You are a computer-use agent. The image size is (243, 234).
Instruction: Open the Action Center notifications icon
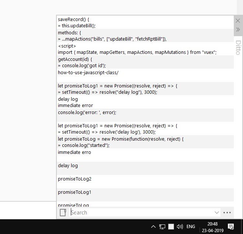coord(231,227)
